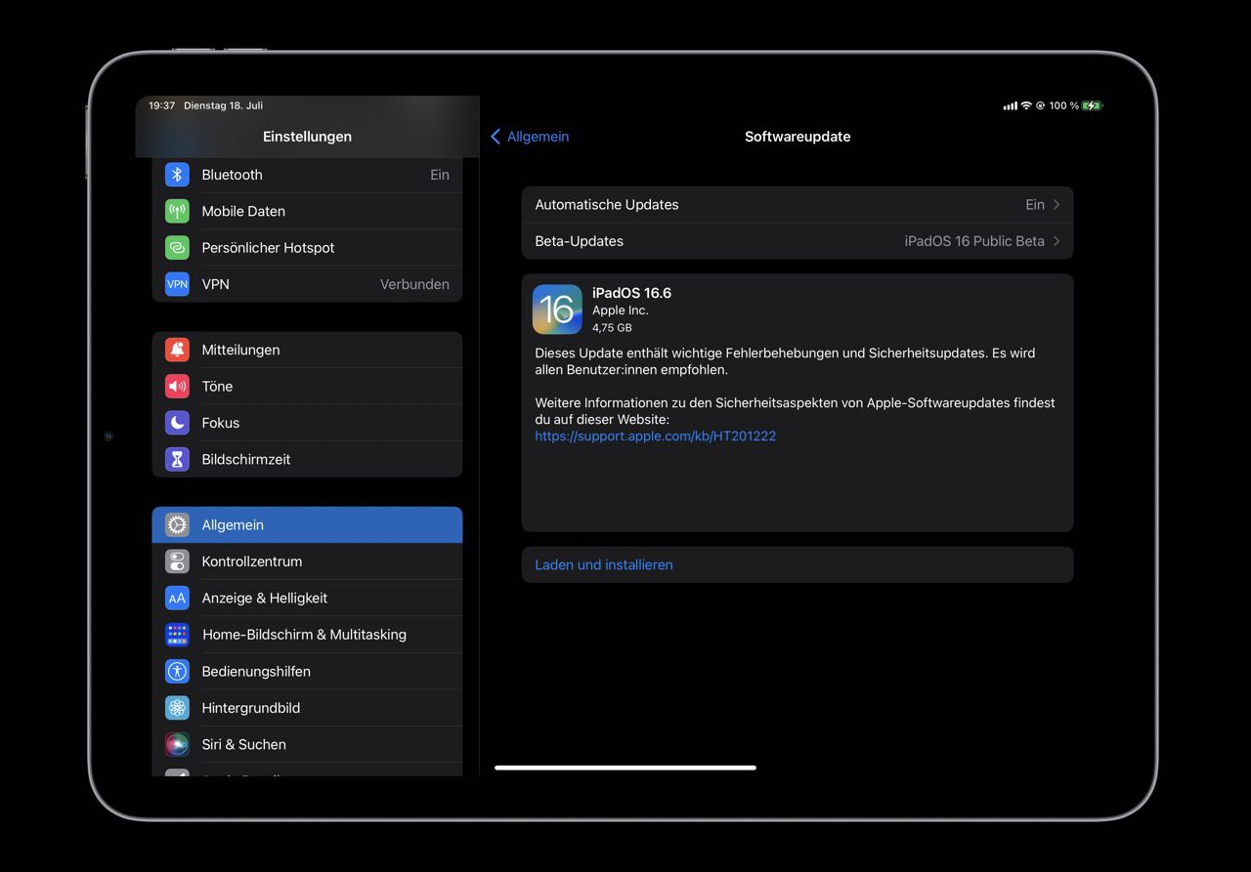Tap the 100 % battery percentage
The image size is (1251, 872).
pos(1063,105)
